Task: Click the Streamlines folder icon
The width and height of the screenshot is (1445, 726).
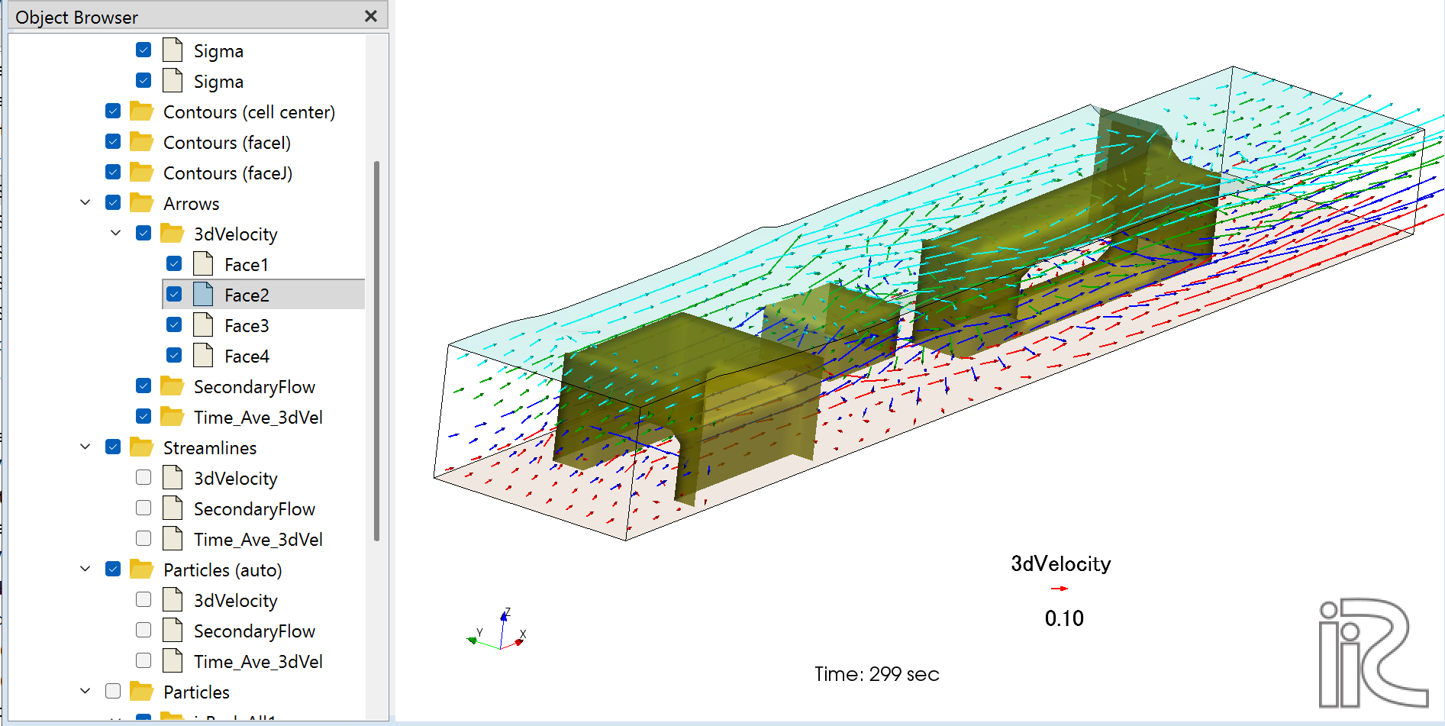Action: (x=141, y=447)
